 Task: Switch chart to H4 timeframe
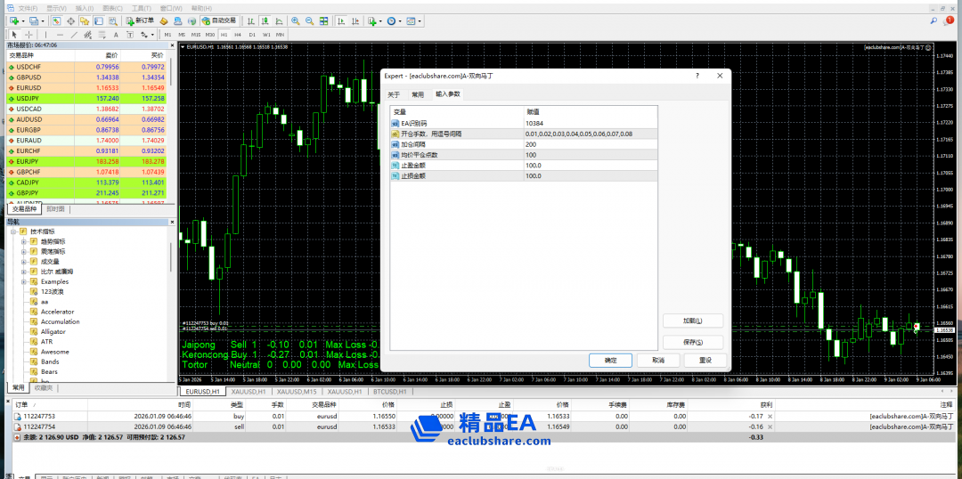[239, 35]
